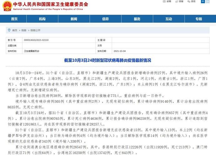Click the location pin breadcrumb icon

[9, 30]
